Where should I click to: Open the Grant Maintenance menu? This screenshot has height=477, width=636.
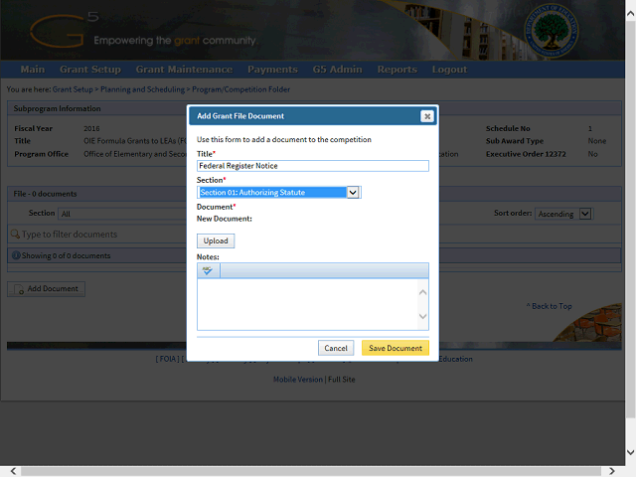pos(184,70)
